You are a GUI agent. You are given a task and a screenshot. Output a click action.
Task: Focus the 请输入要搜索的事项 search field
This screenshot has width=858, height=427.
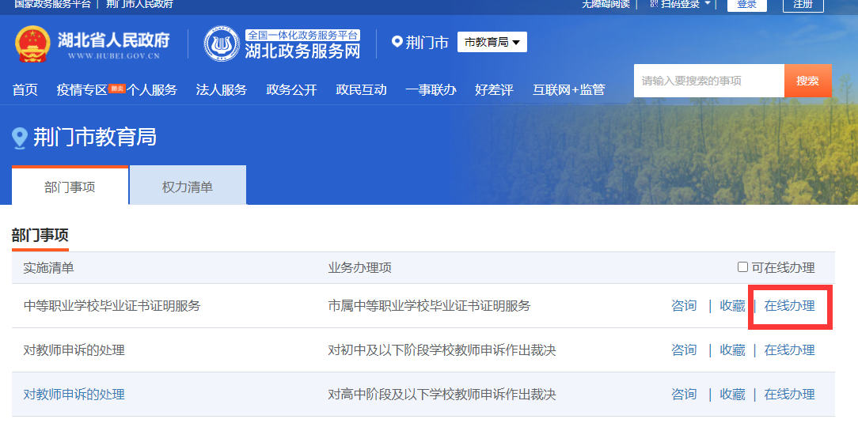[x=708, y=81]
